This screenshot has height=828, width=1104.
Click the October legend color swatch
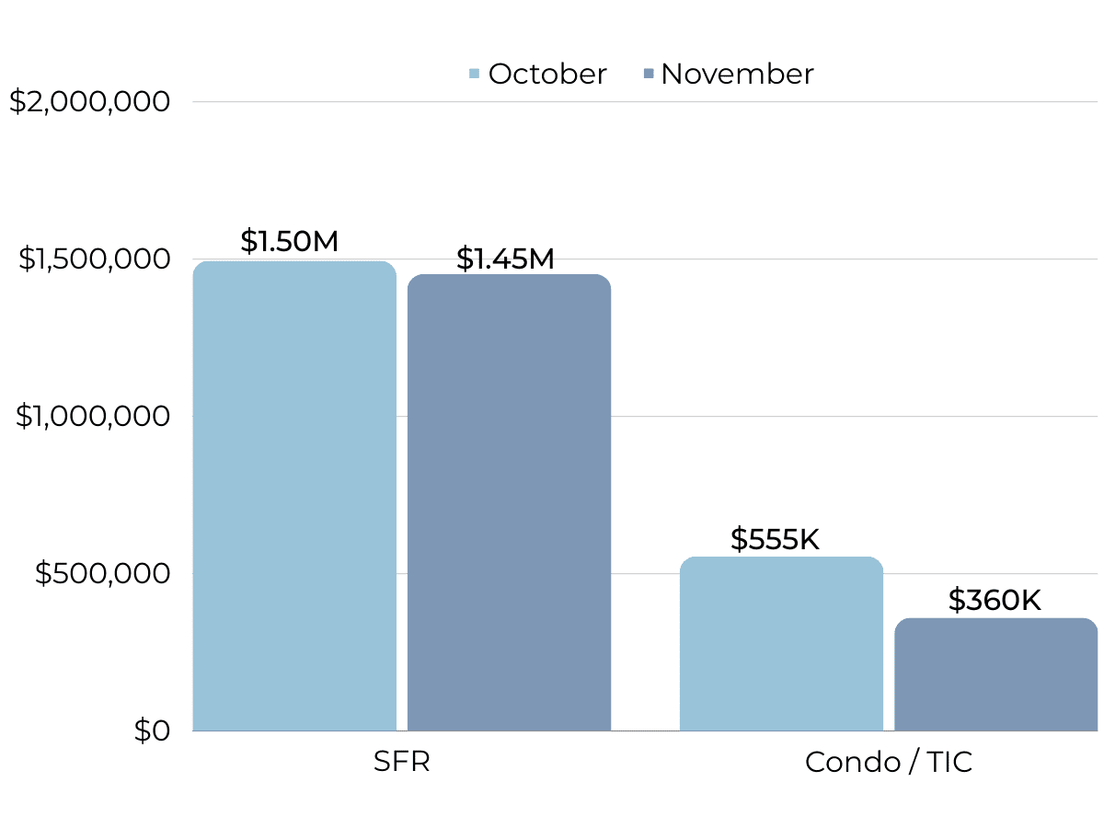475,75
